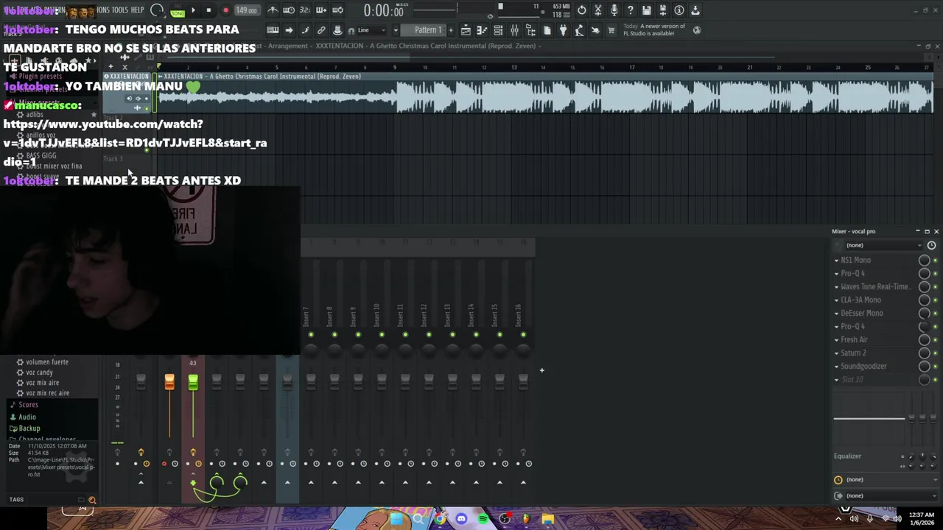The image size is (943, 530).
Task: Click the question mark help icon
Action: coord(631,10)
